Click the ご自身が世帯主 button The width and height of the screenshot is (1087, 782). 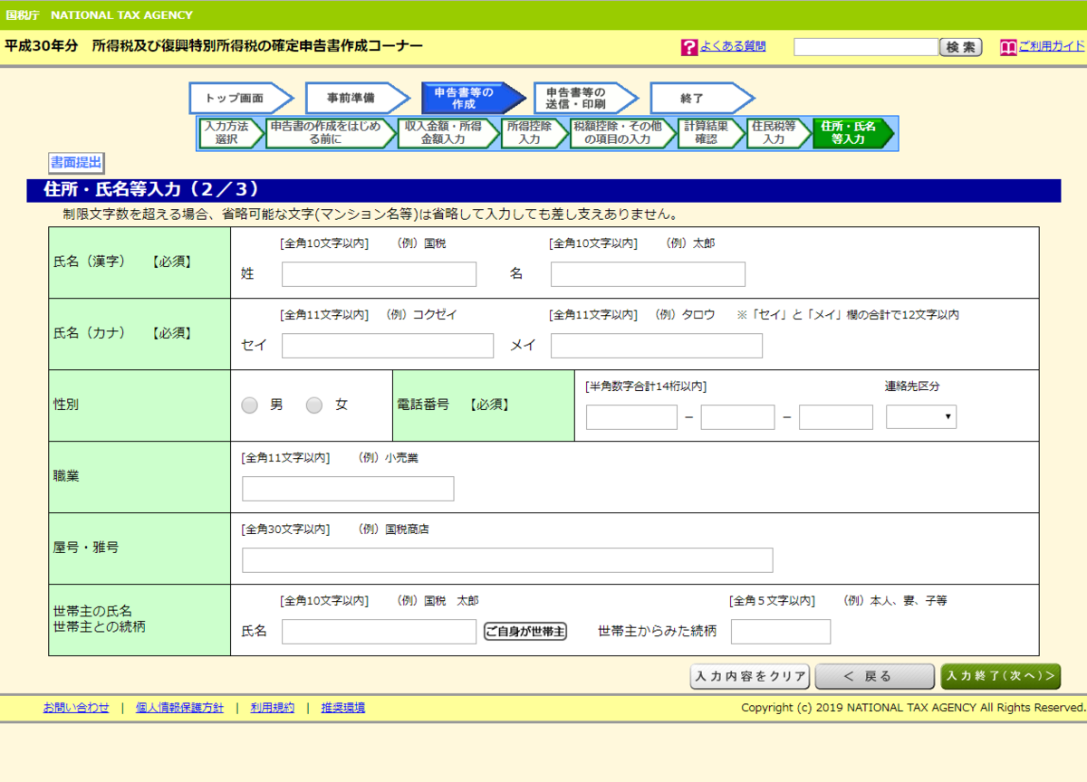click(x=525, y=632)
